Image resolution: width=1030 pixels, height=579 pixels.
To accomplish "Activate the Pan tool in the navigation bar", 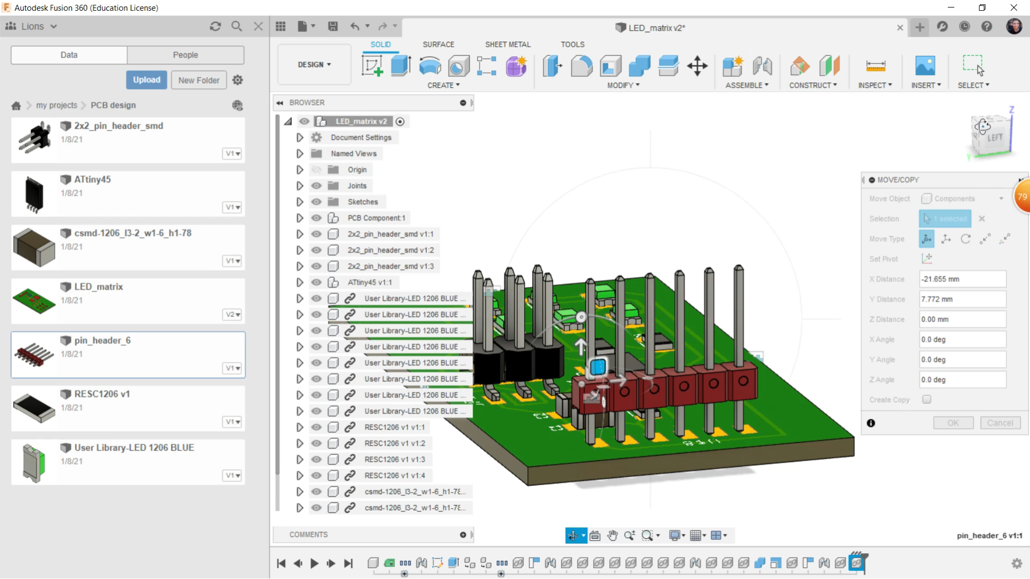I will (x=613, y=536).
